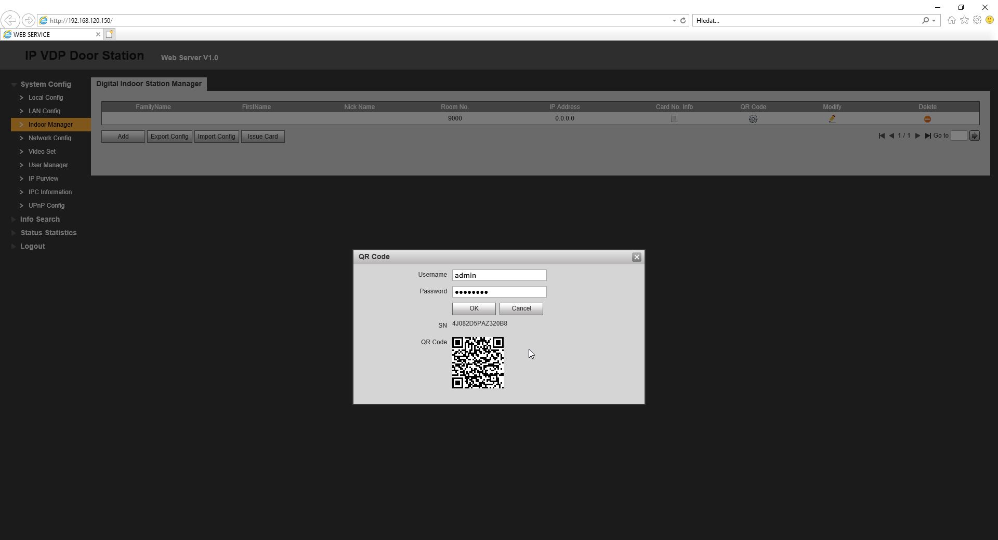Expand the Info Search section

pos(40,219)
